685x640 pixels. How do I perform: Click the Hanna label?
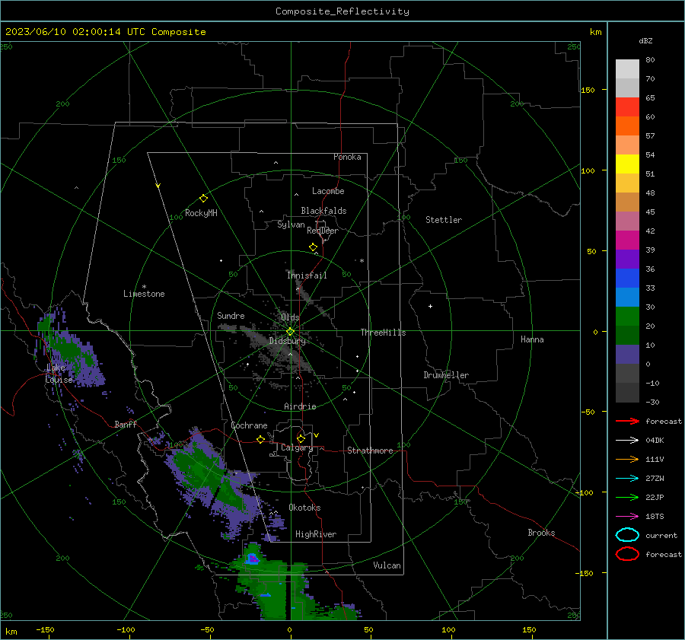tap(532, 339)
